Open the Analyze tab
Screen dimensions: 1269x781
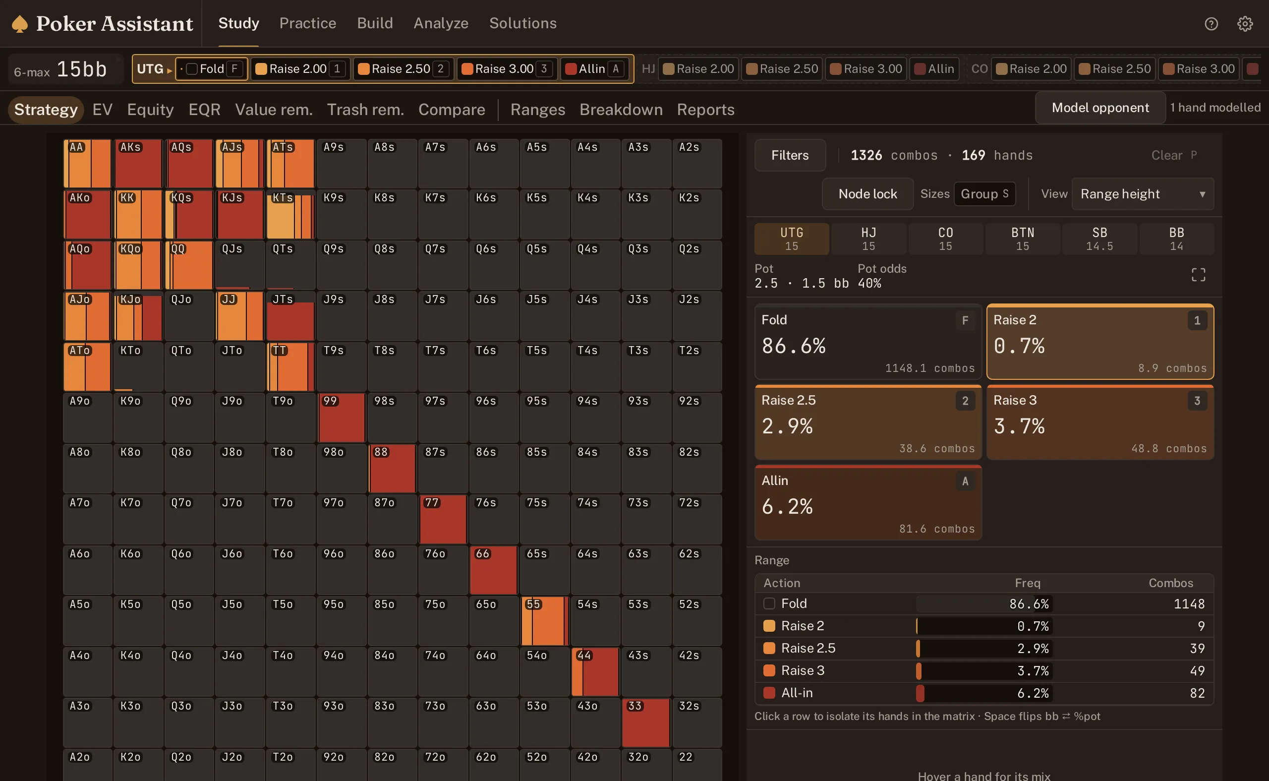[x=441, y=23]
